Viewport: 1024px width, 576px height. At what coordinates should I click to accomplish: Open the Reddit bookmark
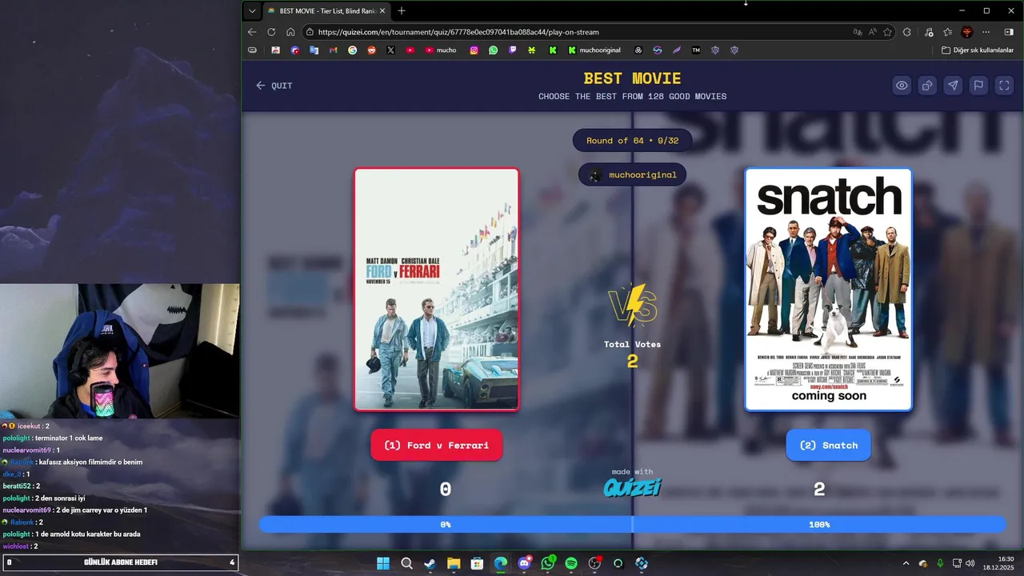click(371, 50)
